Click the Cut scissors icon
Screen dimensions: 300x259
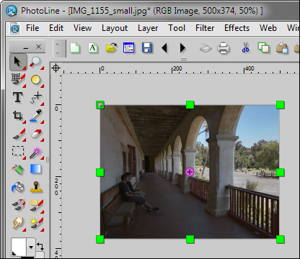pyautogui.click(x=245, y=47)
